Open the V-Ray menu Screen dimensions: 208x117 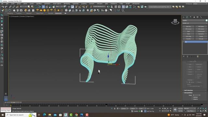[121, 4]
